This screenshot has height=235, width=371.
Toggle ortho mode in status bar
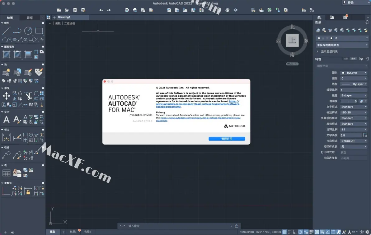coord(295,232)
